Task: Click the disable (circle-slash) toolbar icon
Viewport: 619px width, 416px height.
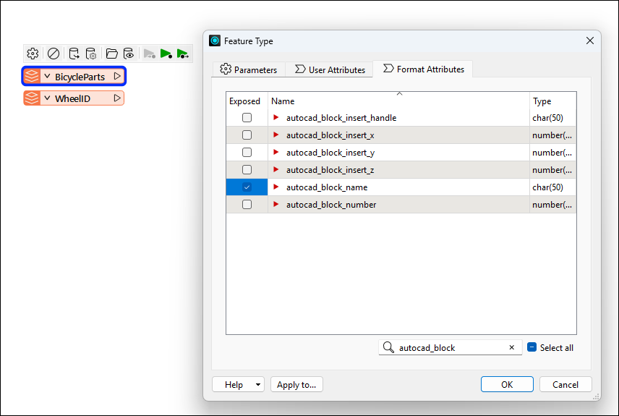Action: (x=54, y=54)
